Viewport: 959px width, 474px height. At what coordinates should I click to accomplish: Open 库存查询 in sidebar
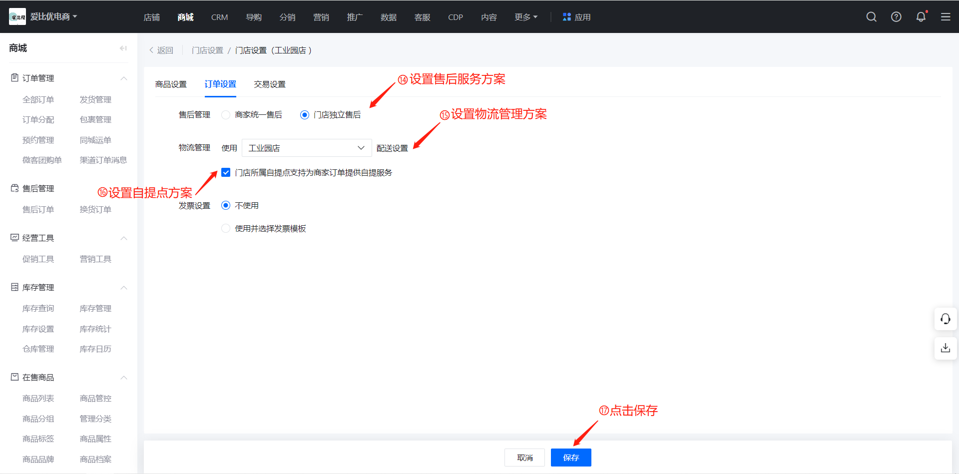pyautogui.click(x=38, y=309)
